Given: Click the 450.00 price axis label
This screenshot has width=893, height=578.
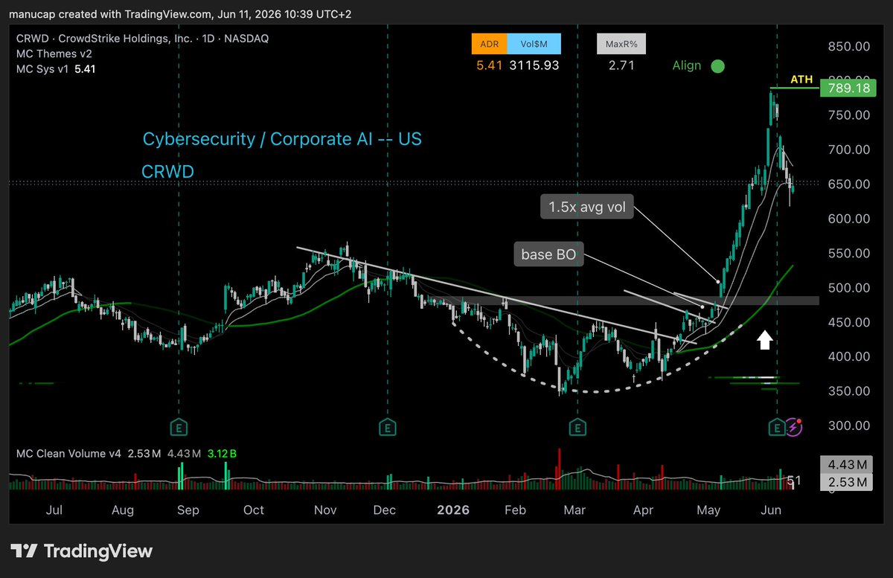Looking at the screenshot, I should click(849, 323).
